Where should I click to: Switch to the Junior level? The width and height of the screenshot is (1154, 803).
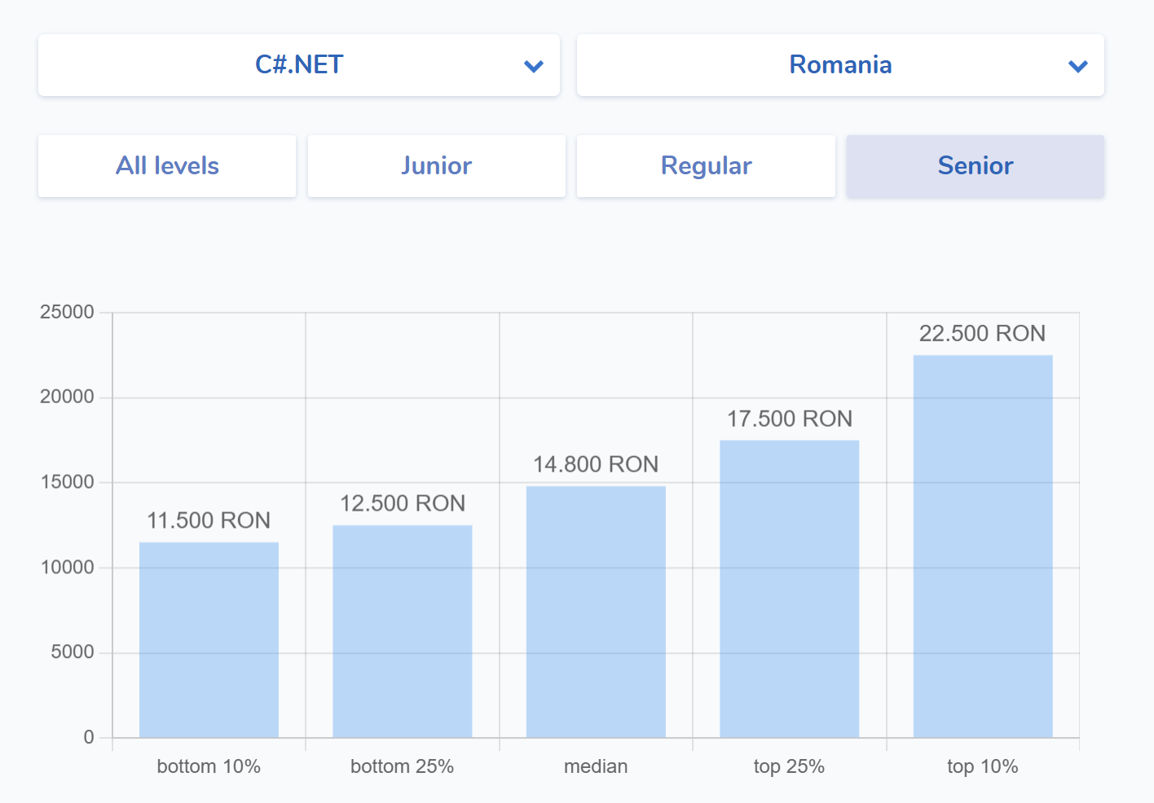tap(436, 166)
